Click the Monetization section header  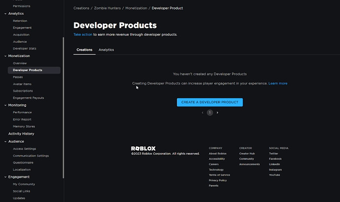(x=19, y=56)
